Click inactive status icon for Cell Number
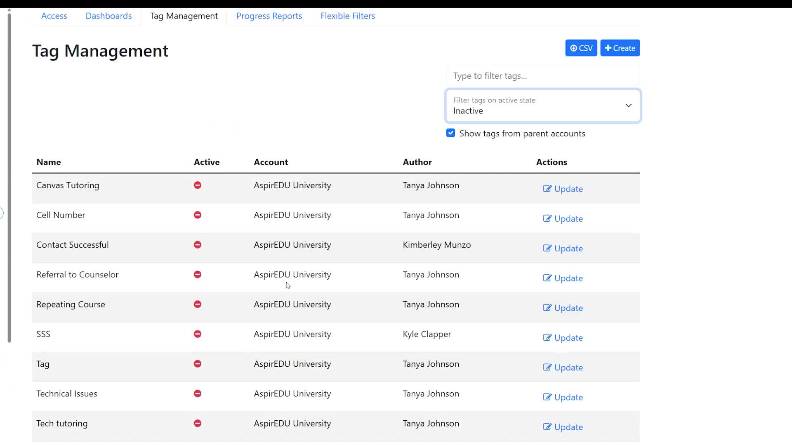 coord(198,215)
